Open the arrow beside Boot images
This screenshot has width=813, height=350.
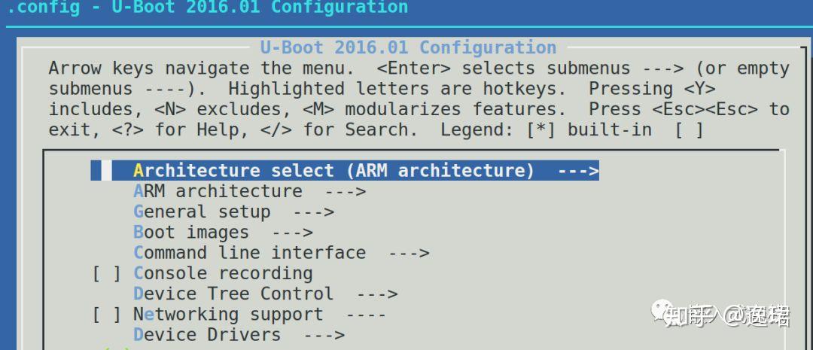292,233
